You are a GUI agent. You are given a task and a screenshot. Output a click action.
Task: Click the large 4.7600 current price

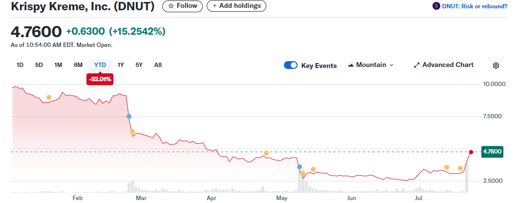click(x=36, y=32)
